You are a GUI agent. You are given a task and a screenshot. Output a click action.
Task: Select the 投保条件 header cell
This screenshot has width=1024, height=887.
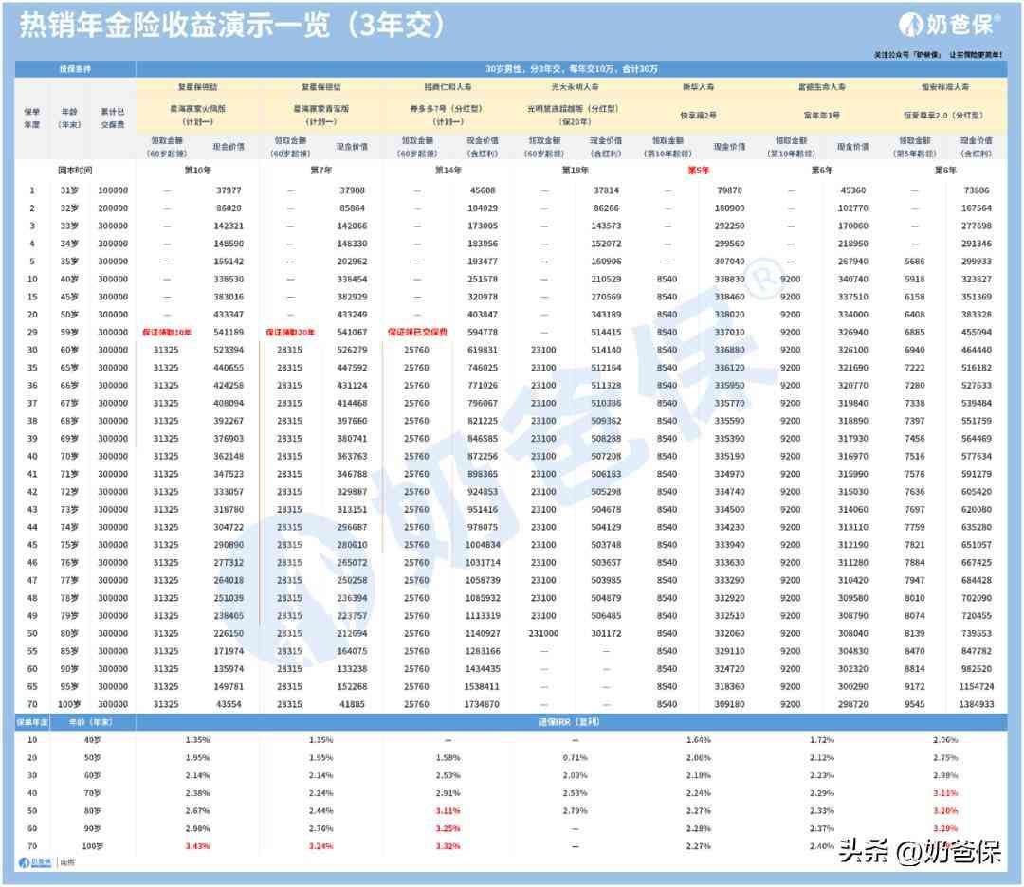[x=76, y=70]
